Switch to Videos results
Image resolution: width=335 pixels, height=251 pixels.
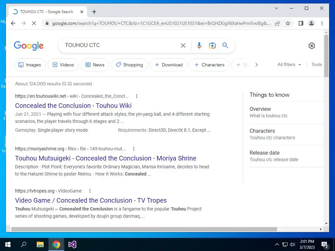click(63, 65)
